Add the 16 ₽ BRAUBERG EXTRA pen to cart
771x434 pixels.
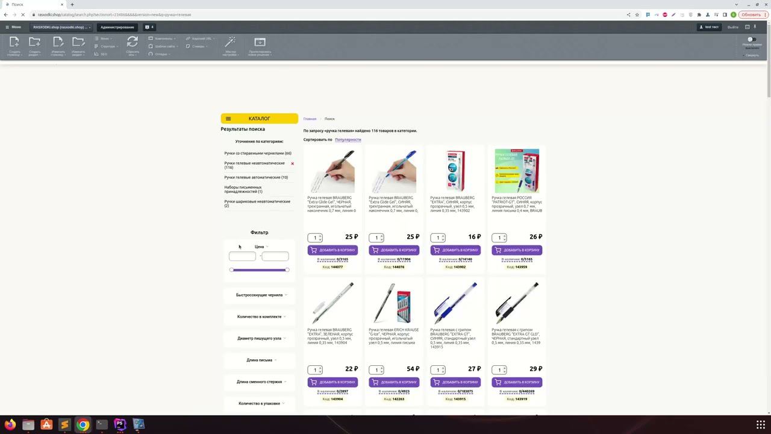pos(455,250)
